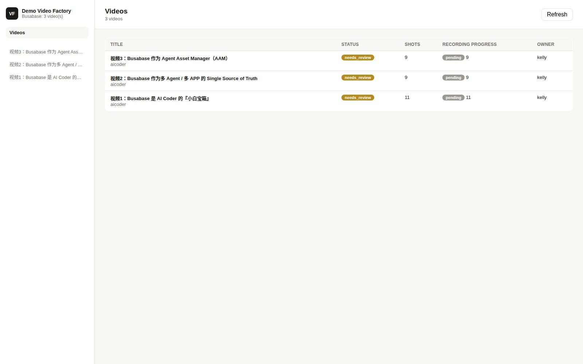The height and width of the screenshot is (364, 583).
Task: Refresh the videos list
Action: pyautogui.click(x=557, y=15)
